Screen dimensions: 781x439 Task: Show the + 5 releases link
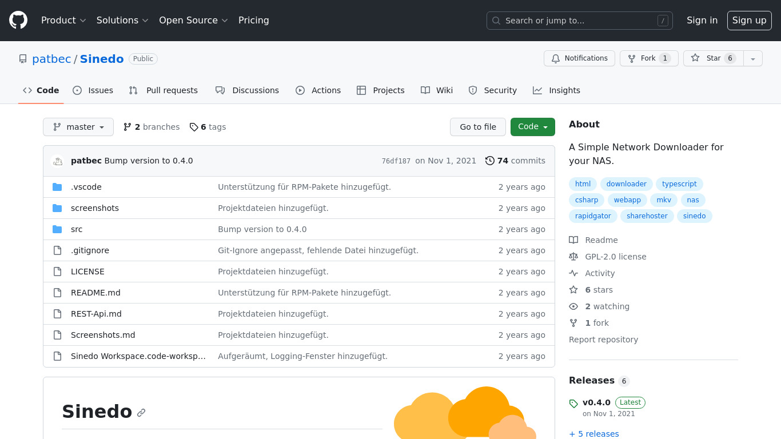coord(594,434)
